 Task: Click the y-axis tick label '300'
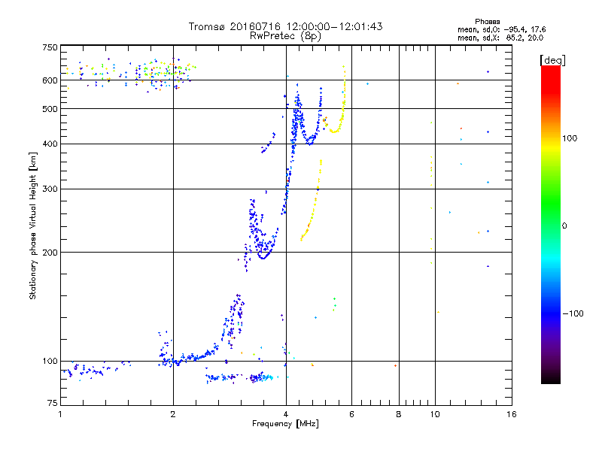coord(50,189)
